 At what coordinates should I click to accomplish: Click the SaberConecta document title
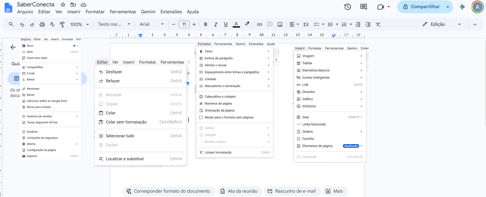pyautogui.click(x=36, y=5)
